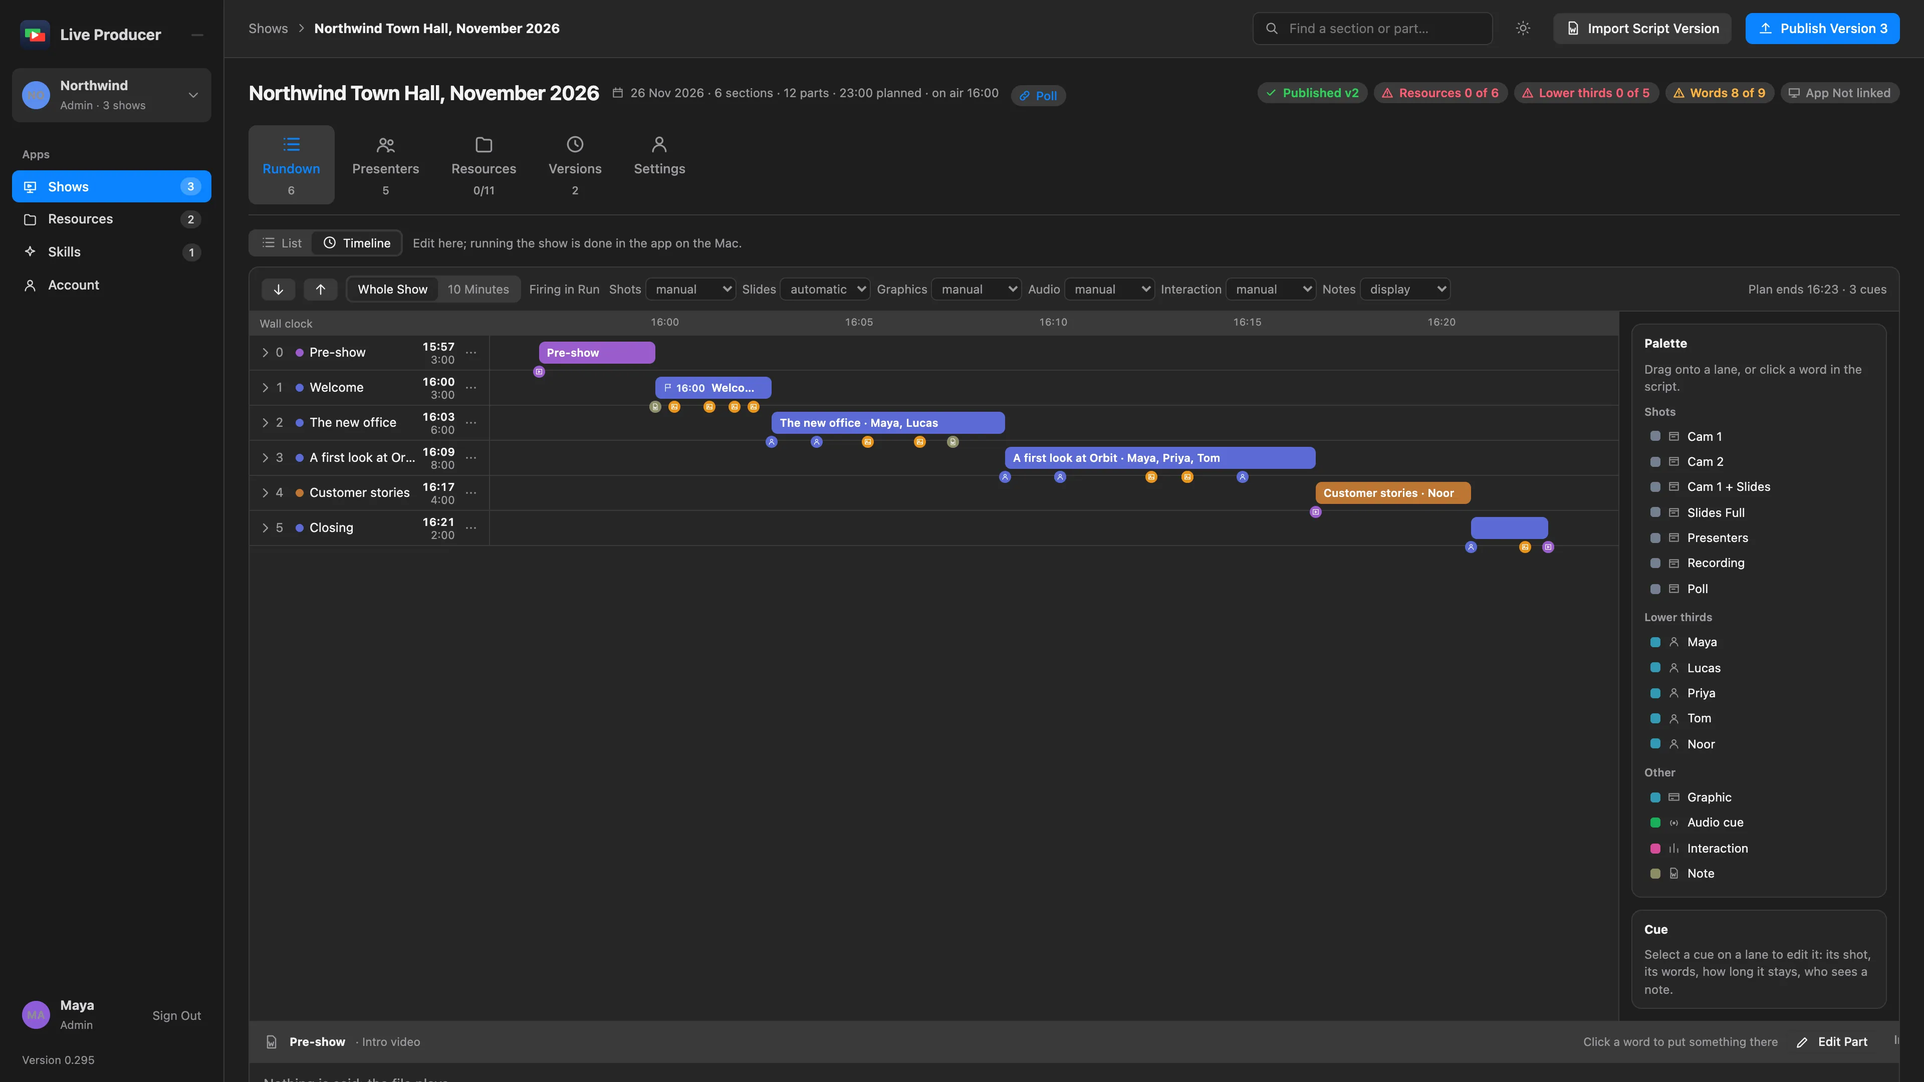1924x1082 pixels.
Task: Expand the Northwind workspace switcher
Action: 111,95
